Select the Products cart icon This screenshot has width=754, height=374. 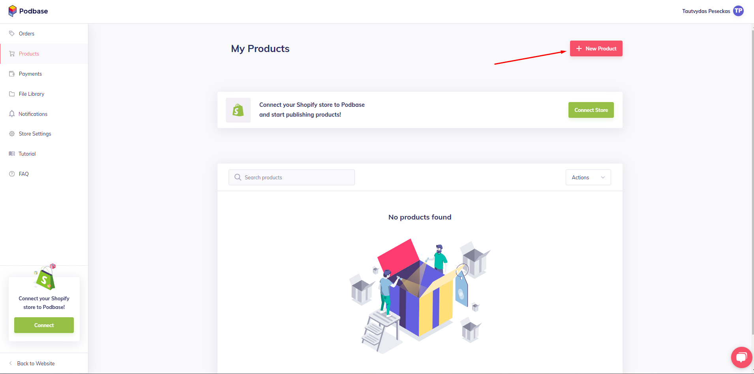(x=11, y=54)
